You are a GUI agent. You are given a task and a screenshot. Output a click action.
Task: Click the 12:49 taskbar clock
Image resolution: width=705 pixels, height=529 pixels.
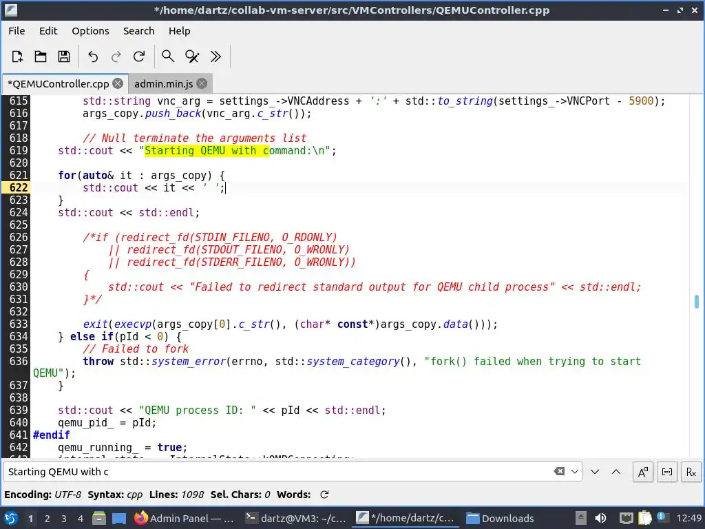[688, 518]
